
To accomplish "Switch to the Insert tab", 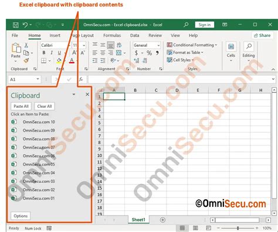I will pos(55,36).
